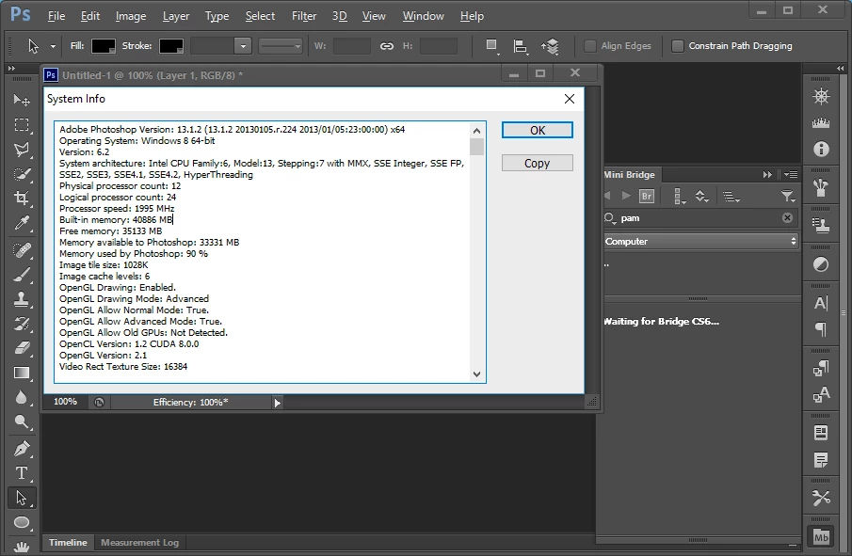Click the Reveal in Bridge Br icon

point(647,196)
